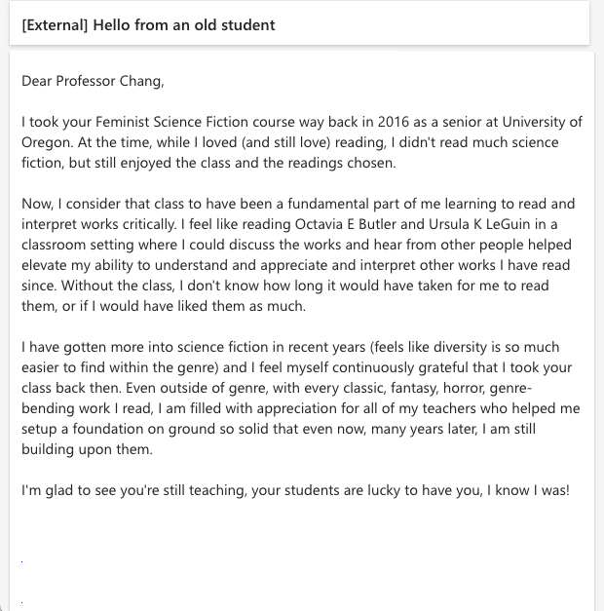
Task: Click the email subject "Hello from an old student"
Action: [183, 25]
